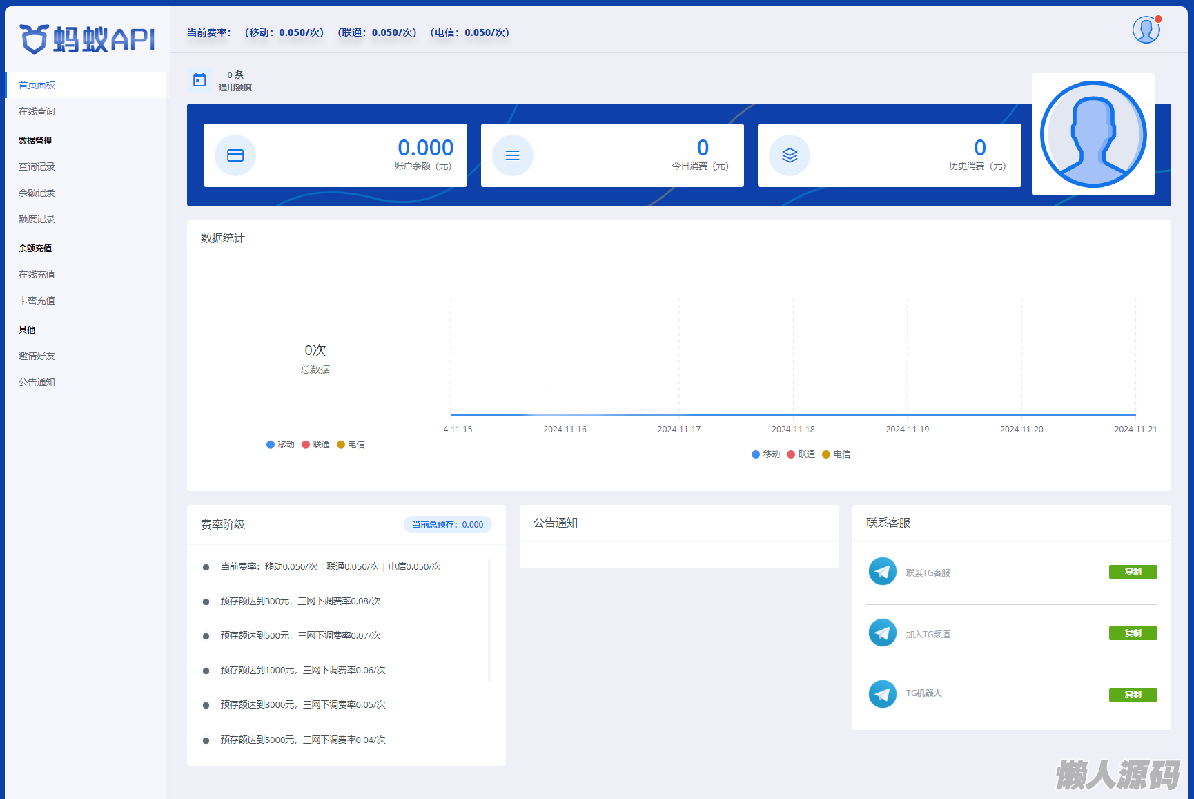The width and height of the screenshot is (1194, 799).
Task: Click the large profile picture thumbnail
Action: point(1093,135)
